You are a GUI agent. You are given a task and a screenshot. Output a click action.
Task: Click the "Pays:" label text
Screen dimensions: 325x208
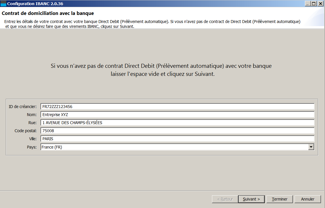tap(32, 147)
